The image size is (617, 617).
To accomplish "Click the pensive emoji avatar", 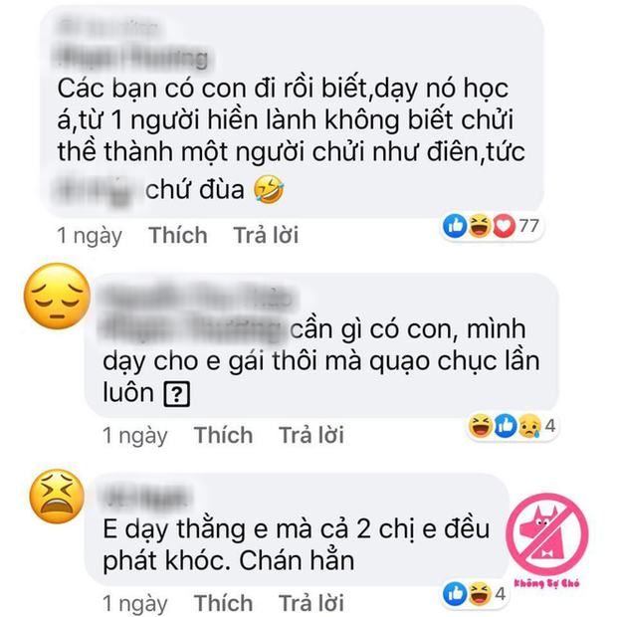I will (57, 296).
